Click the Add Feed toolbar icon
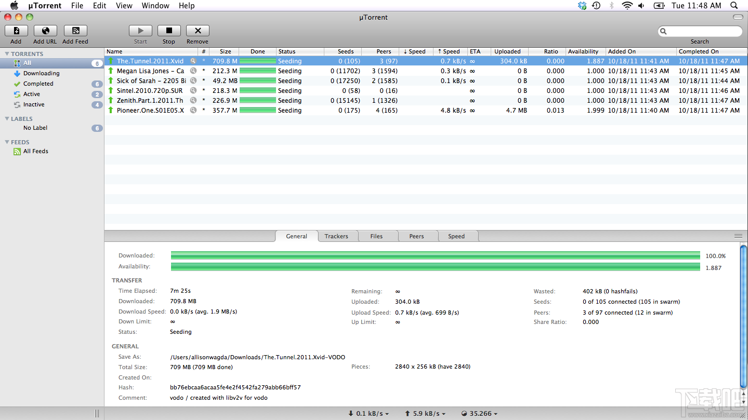The height and width of the screenshot is (420, 748). pos(74,30)
